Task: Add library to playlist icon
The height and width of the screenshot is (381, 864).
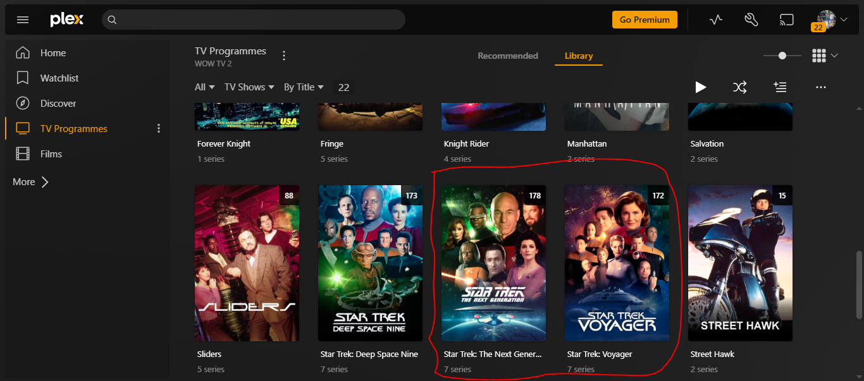Action: pyautogui.click(x=780, y=87)
